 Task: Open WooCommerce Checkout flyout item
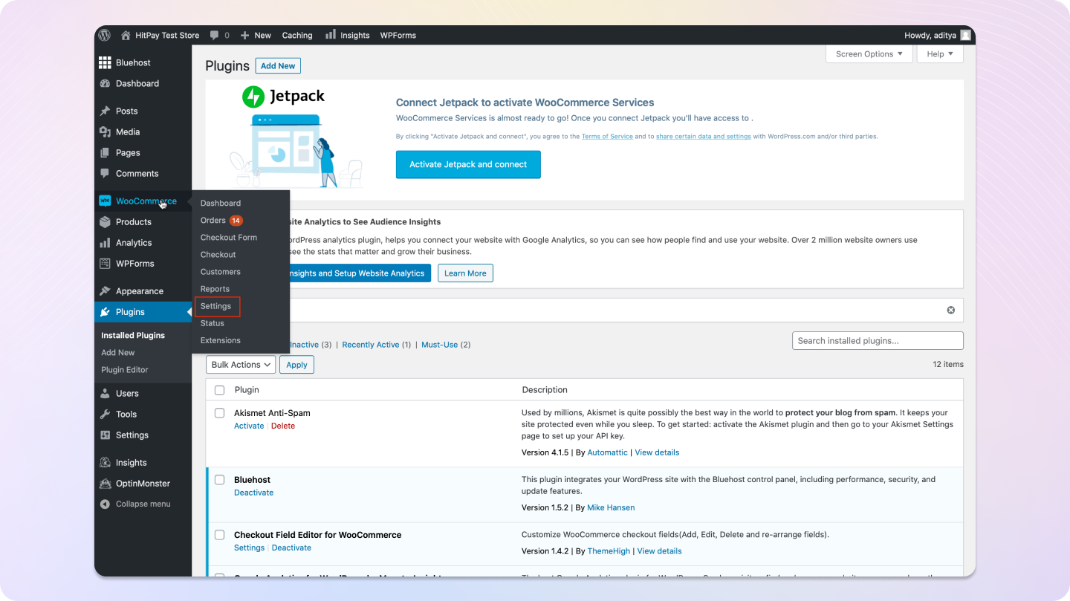pos(218,254)
